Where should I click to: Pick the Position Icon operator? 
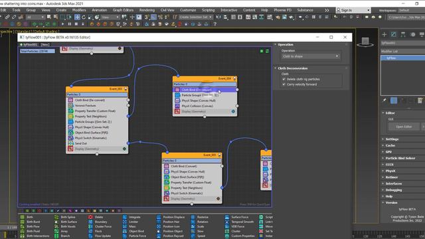click(168, 226)
